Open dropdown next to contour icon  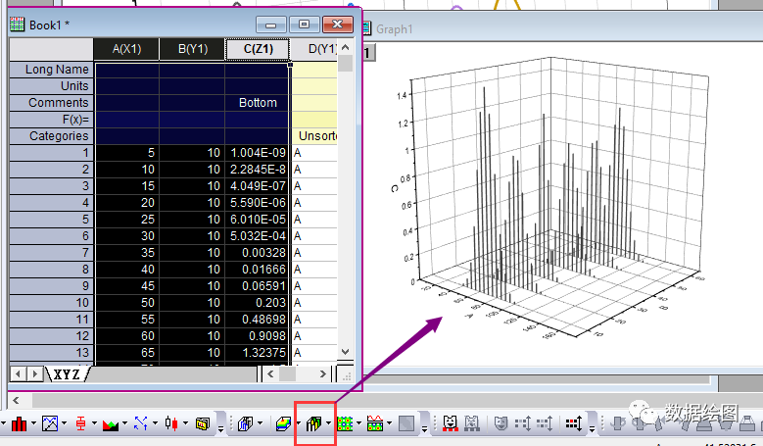[359, 423]
